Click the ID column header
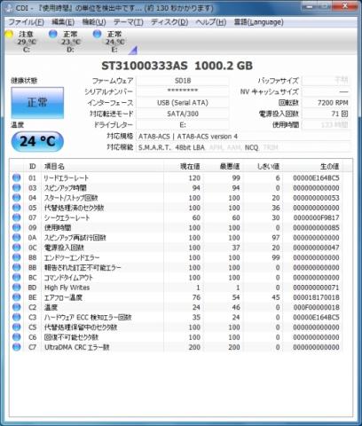This screenshot has height=426, width=362. pyautogui.click(x=33, y=166)
